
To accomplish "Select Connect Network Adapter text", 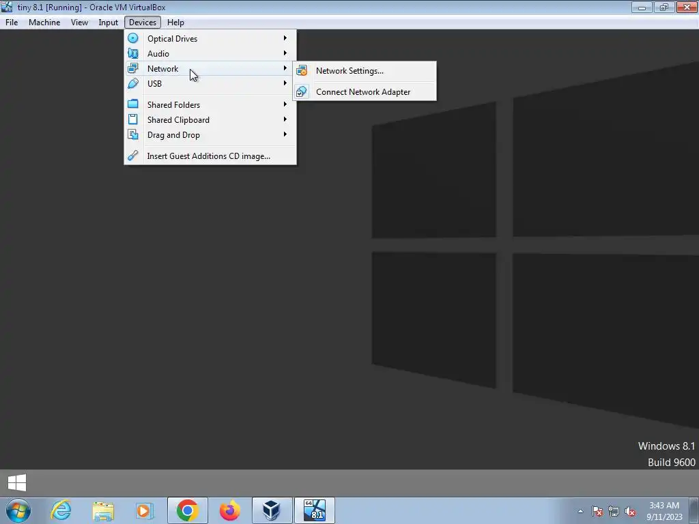I will tap(363, 92).
